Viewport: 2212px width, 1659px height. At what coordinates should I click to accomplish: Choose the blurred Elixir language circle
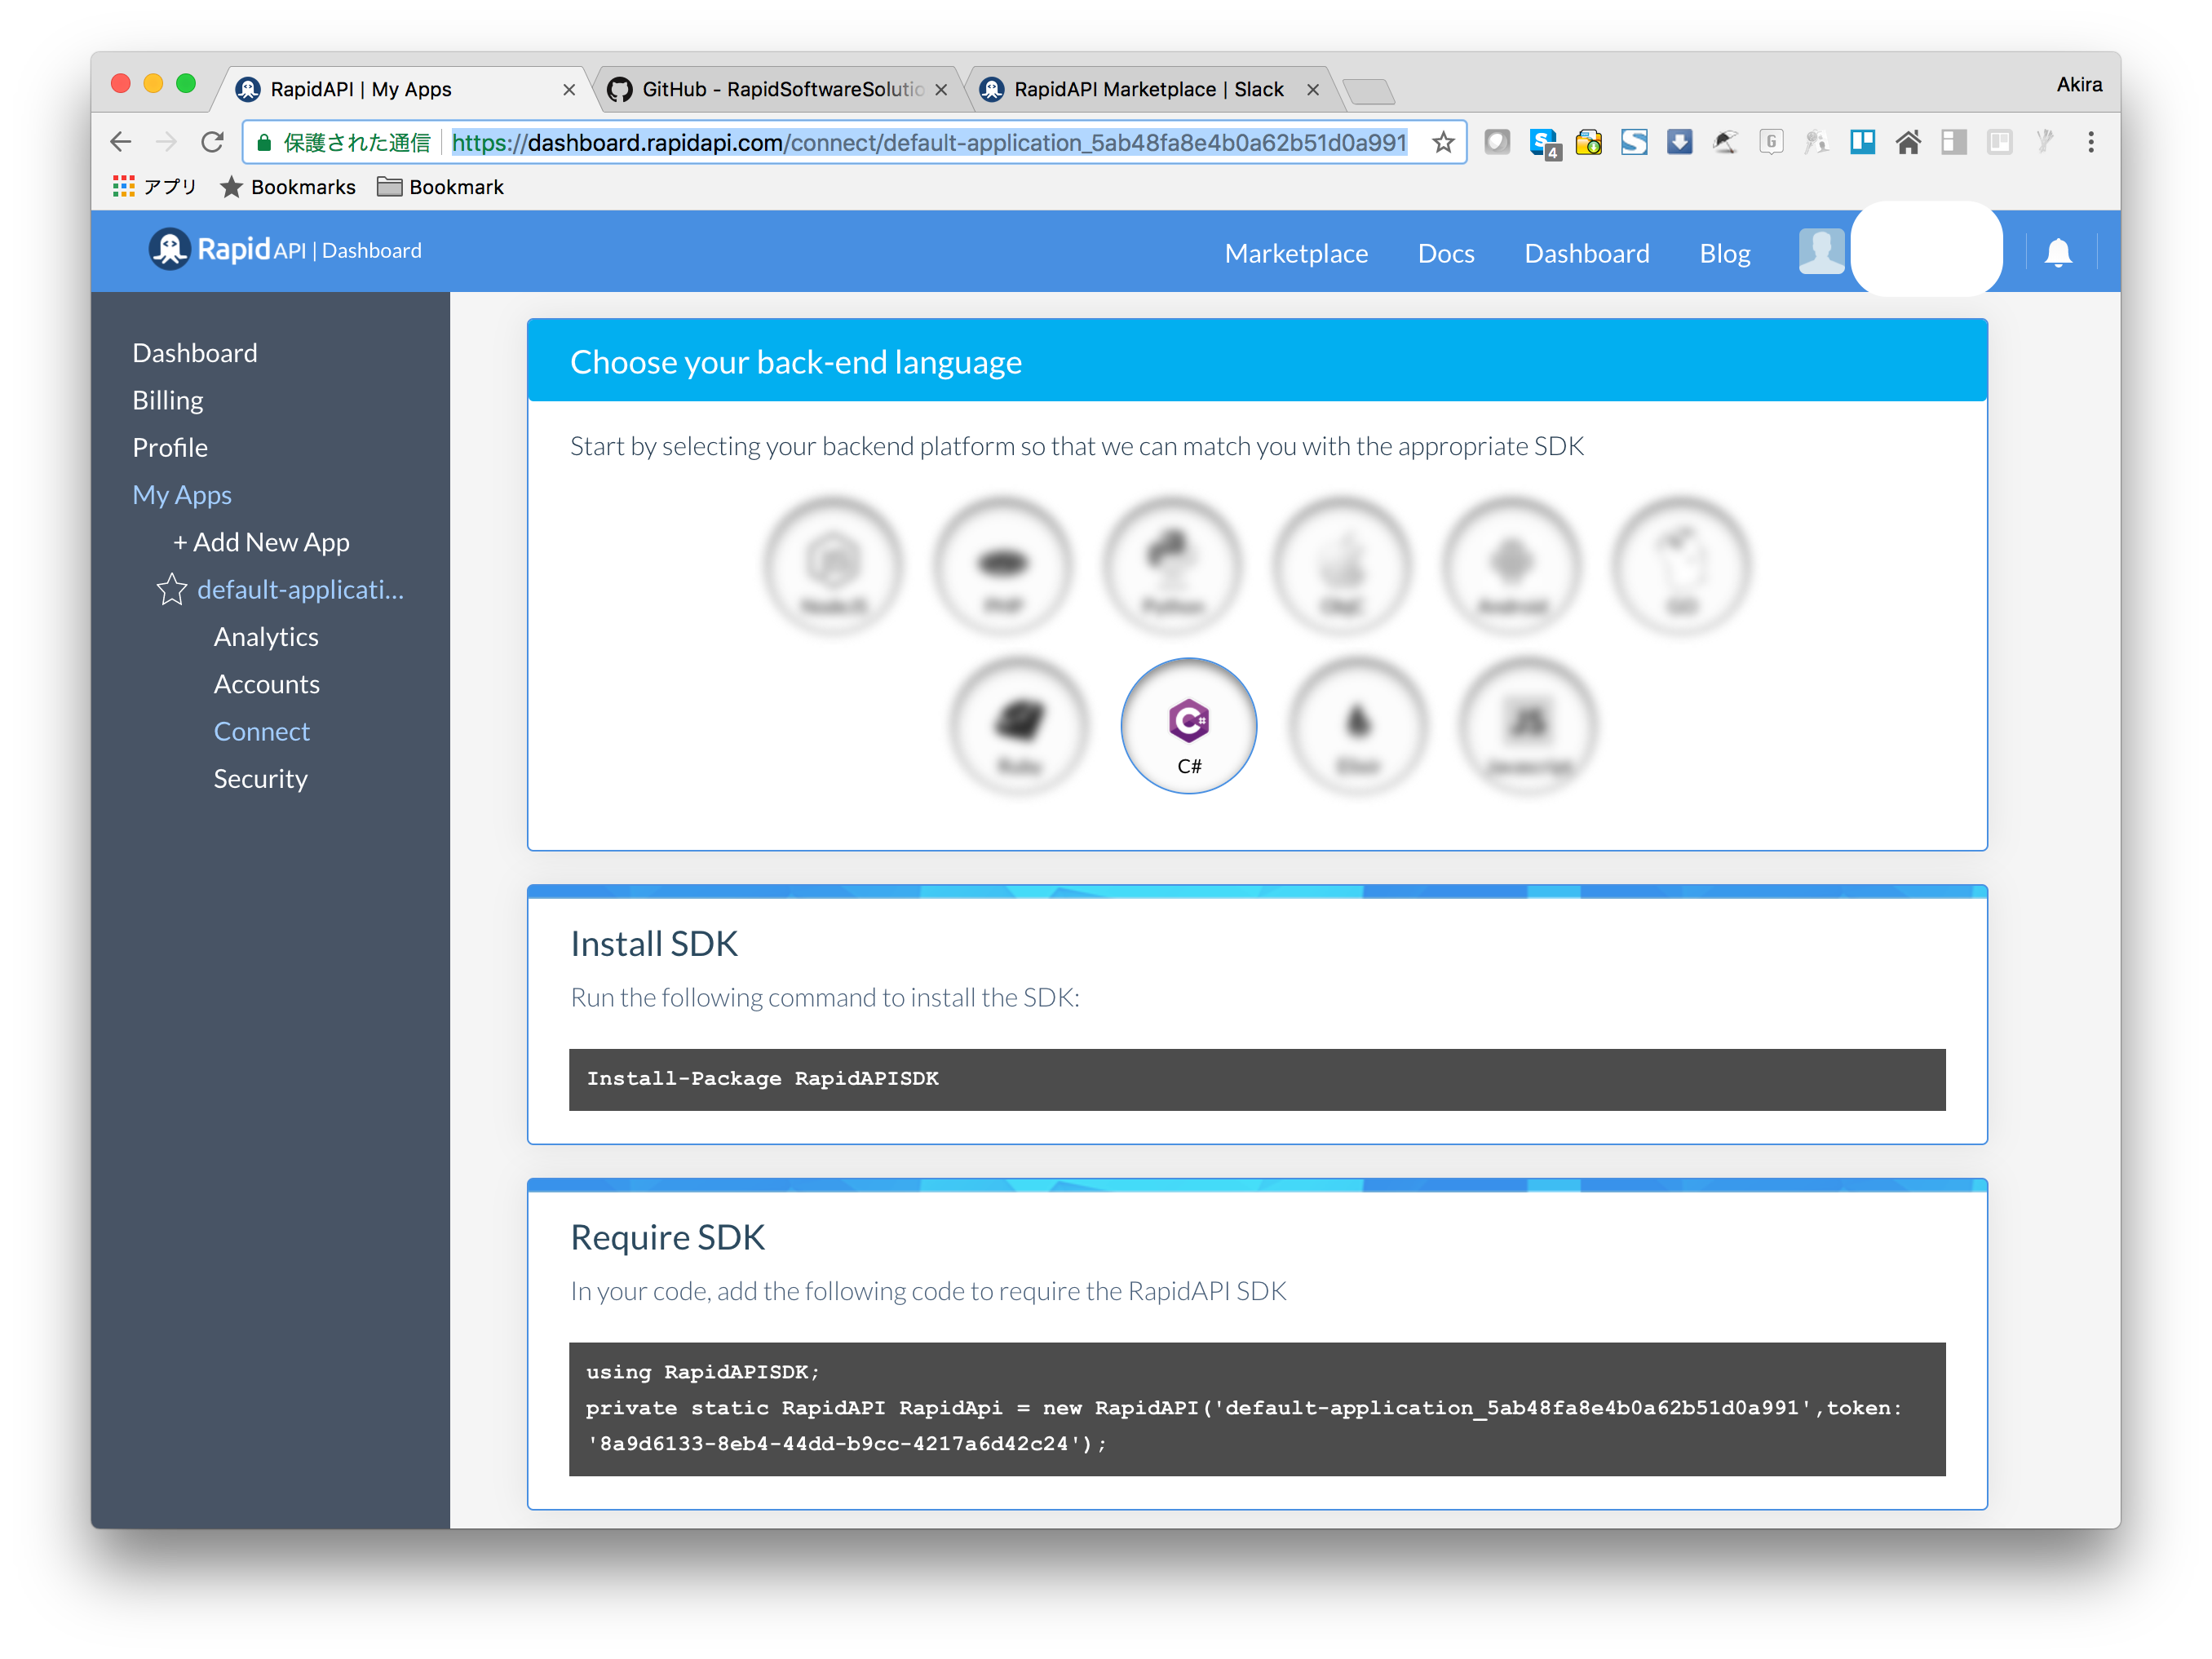point(1357,725)
